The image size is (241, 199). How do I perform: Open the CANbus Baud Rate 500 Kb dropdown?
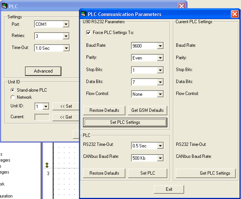click(160, 158)
